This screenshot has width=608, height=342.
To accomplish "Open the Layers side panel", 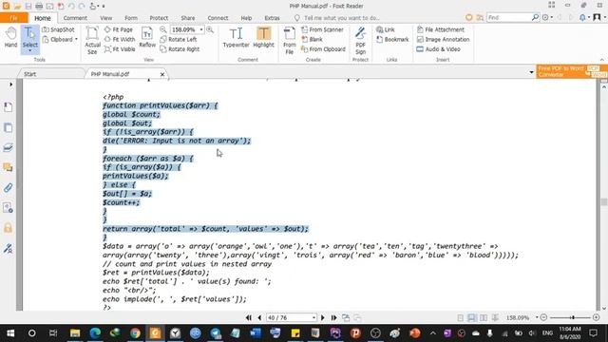I will click(x=9, y=147).
